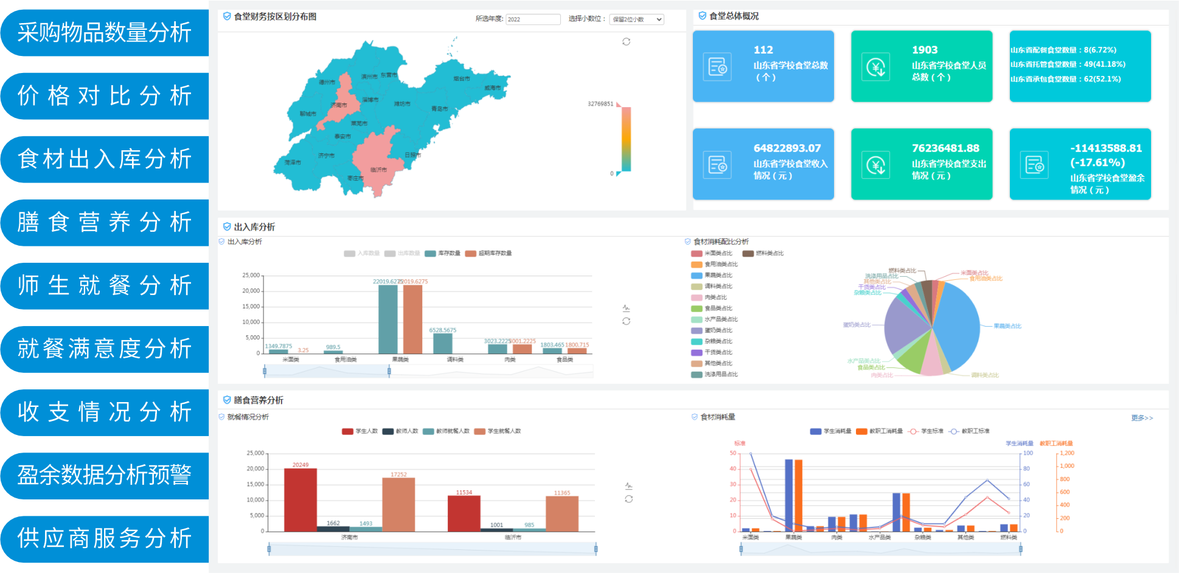The width and height of the screenshot is (1179, 573).
Task: Click the 所选年度 year input field
Action: point(532,19)
